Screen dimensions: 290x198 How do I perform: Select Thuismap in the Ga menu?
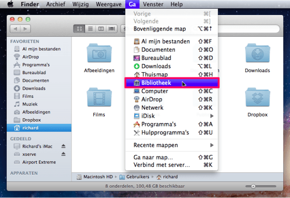tap(172, 75)
